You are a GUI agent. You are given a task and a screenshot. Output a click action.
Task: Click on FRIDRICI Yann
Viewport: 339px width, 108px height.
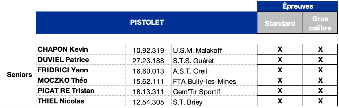point(63,70)
